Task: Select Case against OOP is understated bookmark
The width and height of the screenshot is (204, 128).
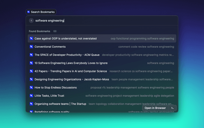Action: 65,38
